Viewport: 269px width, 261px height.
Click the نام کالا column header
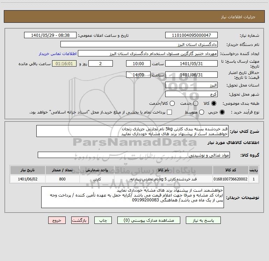163,170
